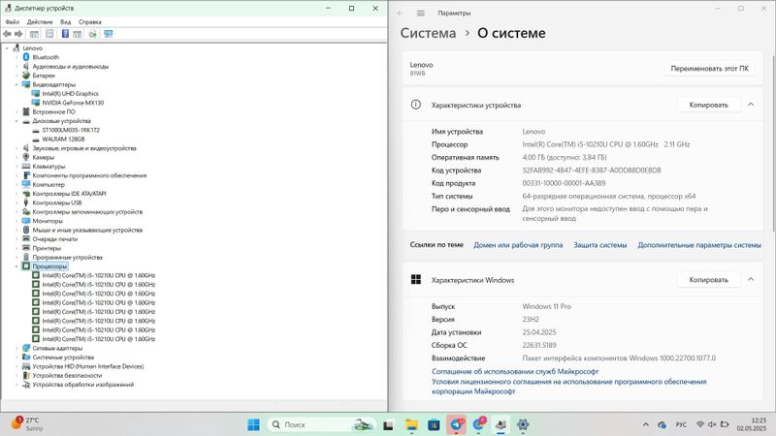Open Защита системы link
Image resolution: width=776 pixels, height=436 pixels.
[x=599, y=245]
